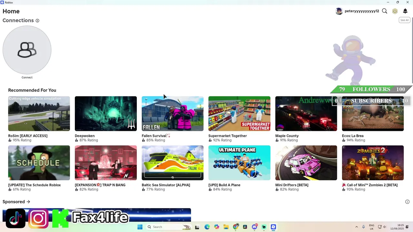Click the '95% Rating' text
Image resolution: width=413 pixels, height=232 pixels.
point(22,140)
